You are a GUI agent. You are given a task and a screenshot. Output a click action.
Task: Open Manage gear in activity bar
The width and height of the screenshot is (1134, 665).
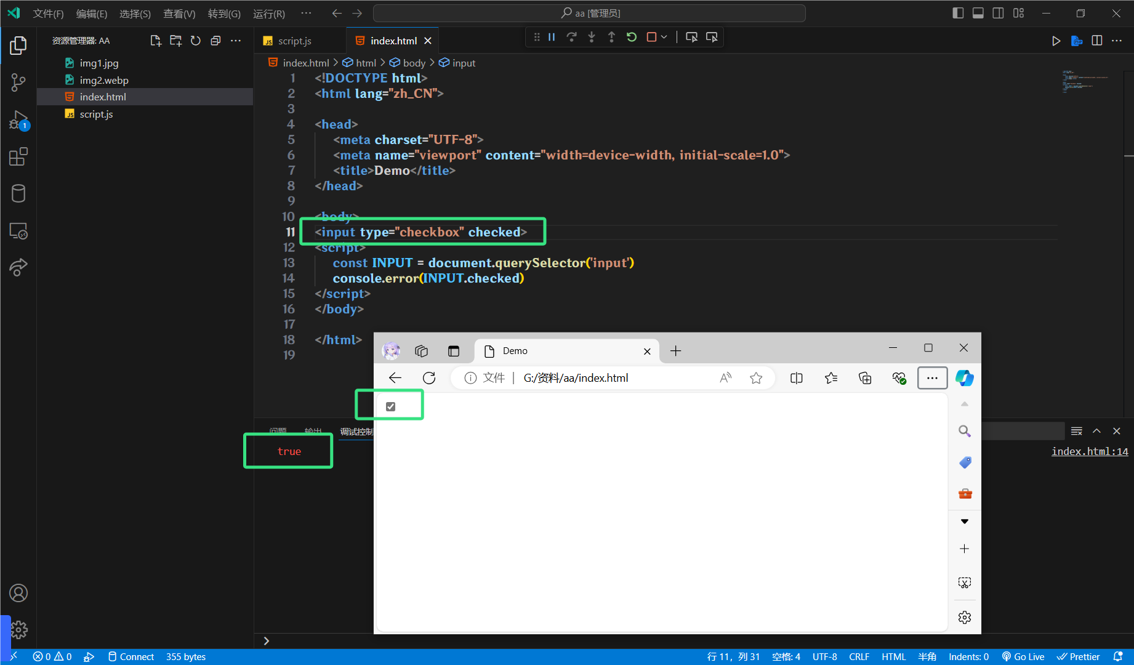(x=18, y=629)
